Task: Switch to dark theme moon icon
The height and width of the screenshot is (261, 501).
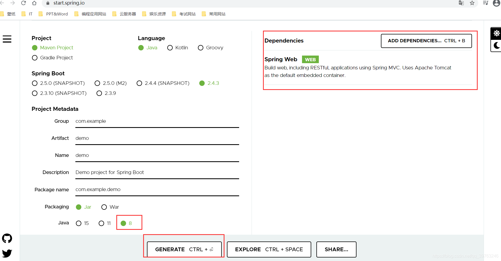Action: coord(496,45)
